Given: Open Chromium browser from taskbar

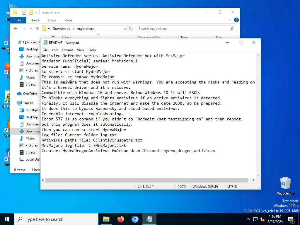Looking at the screenshot, I should [x=135, y=219].
